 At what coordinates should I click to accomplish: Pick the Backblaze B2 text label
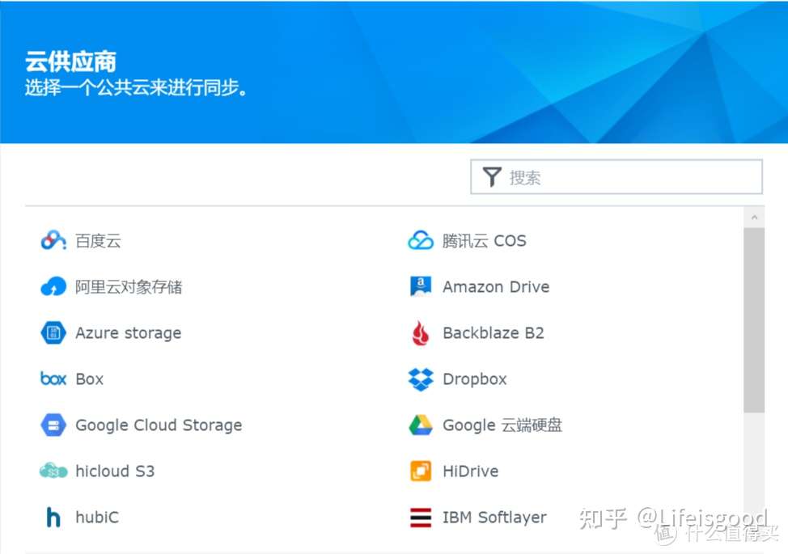coord(494,333)
